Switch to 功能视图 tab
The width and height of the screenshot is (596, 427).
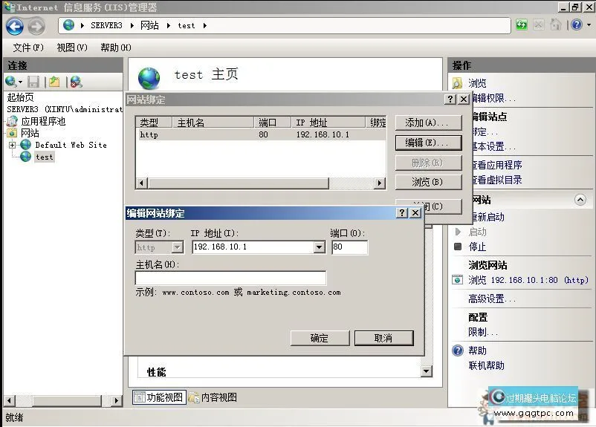(159, 397)
